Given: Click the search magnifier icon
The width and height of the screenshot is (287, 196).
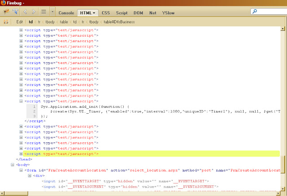Looking at the screenshot, I should [255, 12].
